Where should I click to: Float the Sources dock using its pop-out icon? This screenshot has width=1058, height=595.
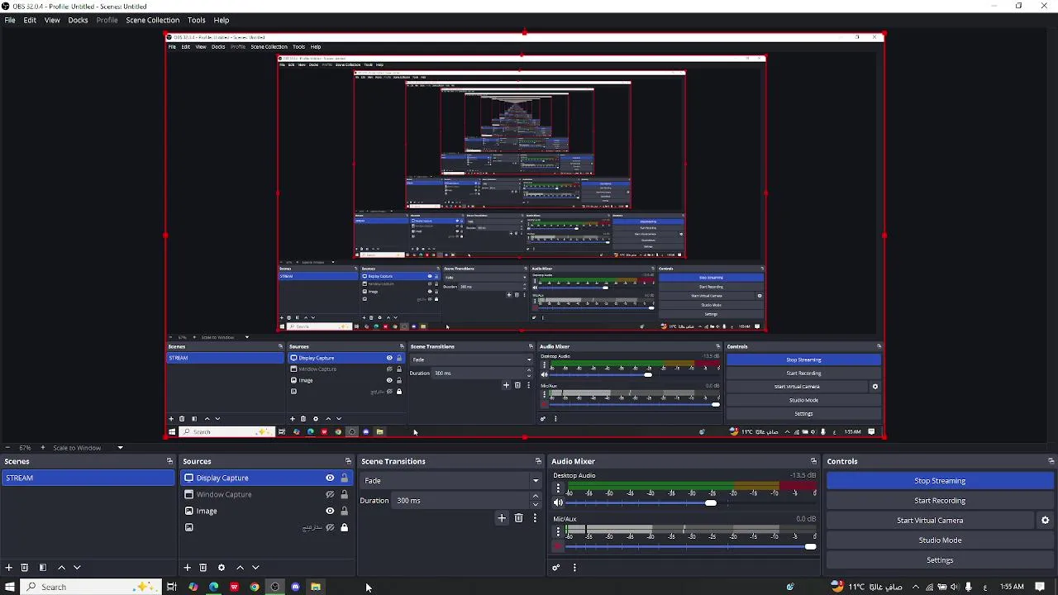pos(348,461)
